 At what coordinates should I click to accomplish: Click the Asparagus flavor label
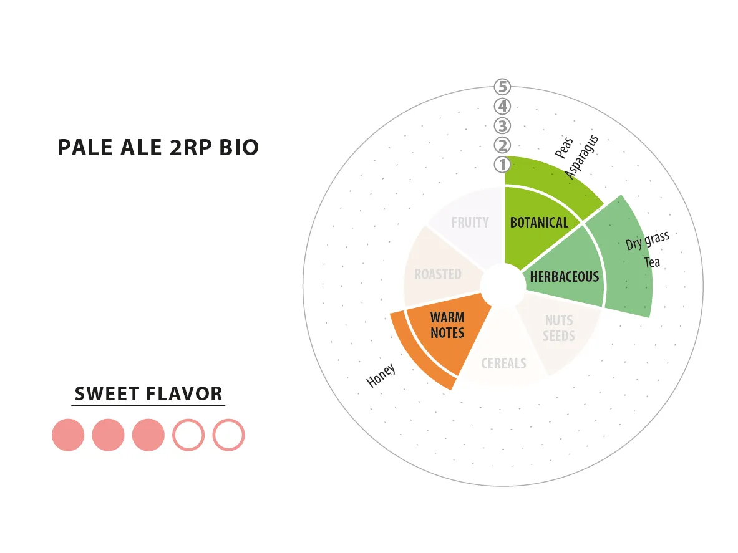582,156
